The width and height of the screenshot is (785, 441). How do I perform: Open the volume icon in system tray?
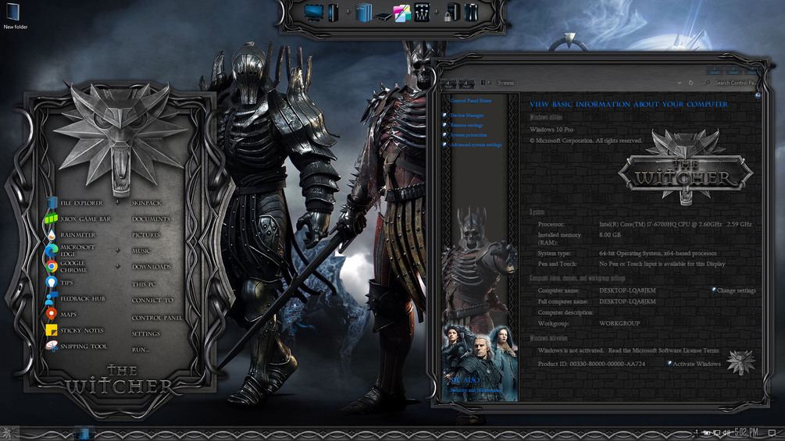726,432
